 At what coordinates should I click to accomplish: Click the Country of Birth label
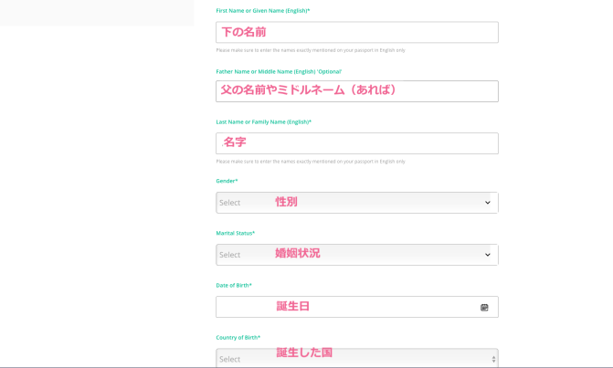238,337
